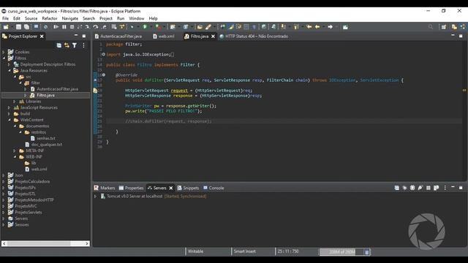Click the Back navigation arrow in toolbar
This screenshot has height=263, width=468.
[x=317, y=27]
